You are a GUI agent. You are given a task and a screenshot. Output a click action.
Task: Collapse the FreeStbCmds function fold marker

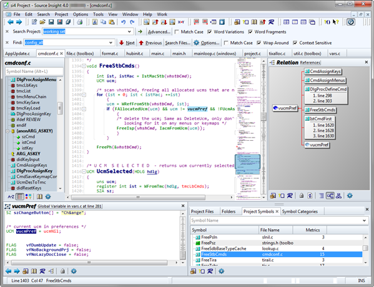point(84,66)
